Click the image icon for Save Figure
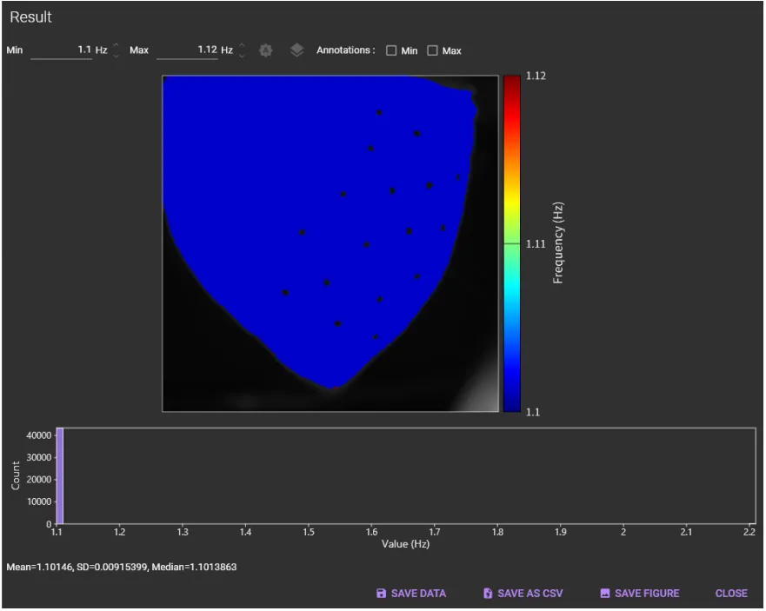The height and width of the screenshot is (611, 766). [605, 594]
